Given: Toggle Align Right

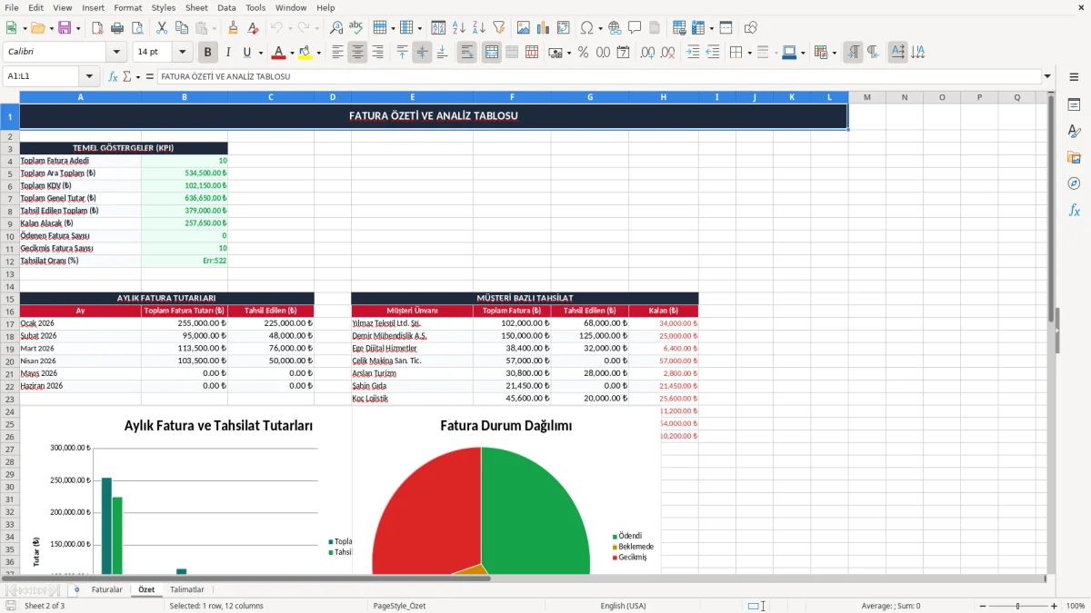Looking at the screenshot, I should point(377,53).
